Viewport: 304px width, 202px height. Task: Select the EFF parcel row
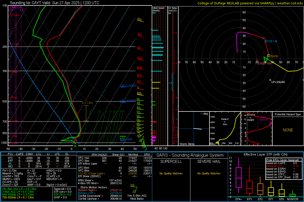[38, 161]
